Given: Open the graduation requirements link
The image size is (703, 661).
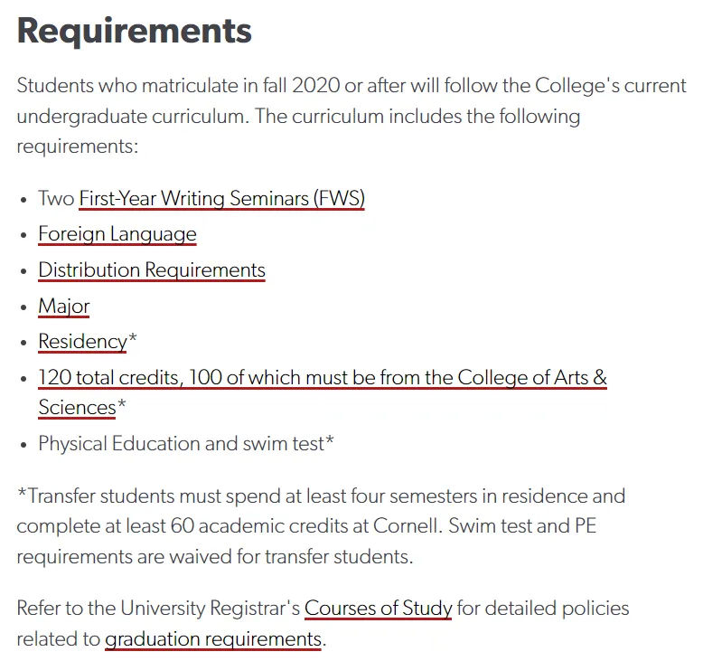Looking at the screenshot, I should coord(213,639).
